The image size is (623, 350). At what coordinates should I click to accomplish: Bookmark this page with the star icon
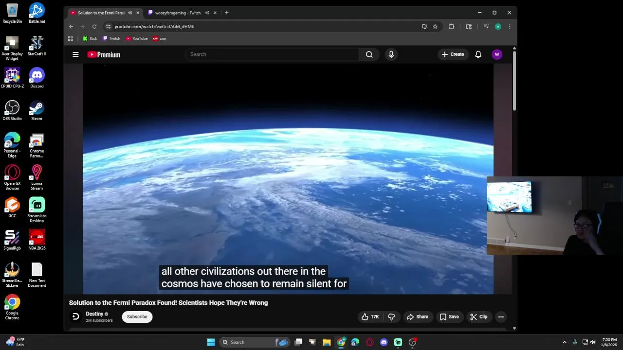(x=435, y=27)
